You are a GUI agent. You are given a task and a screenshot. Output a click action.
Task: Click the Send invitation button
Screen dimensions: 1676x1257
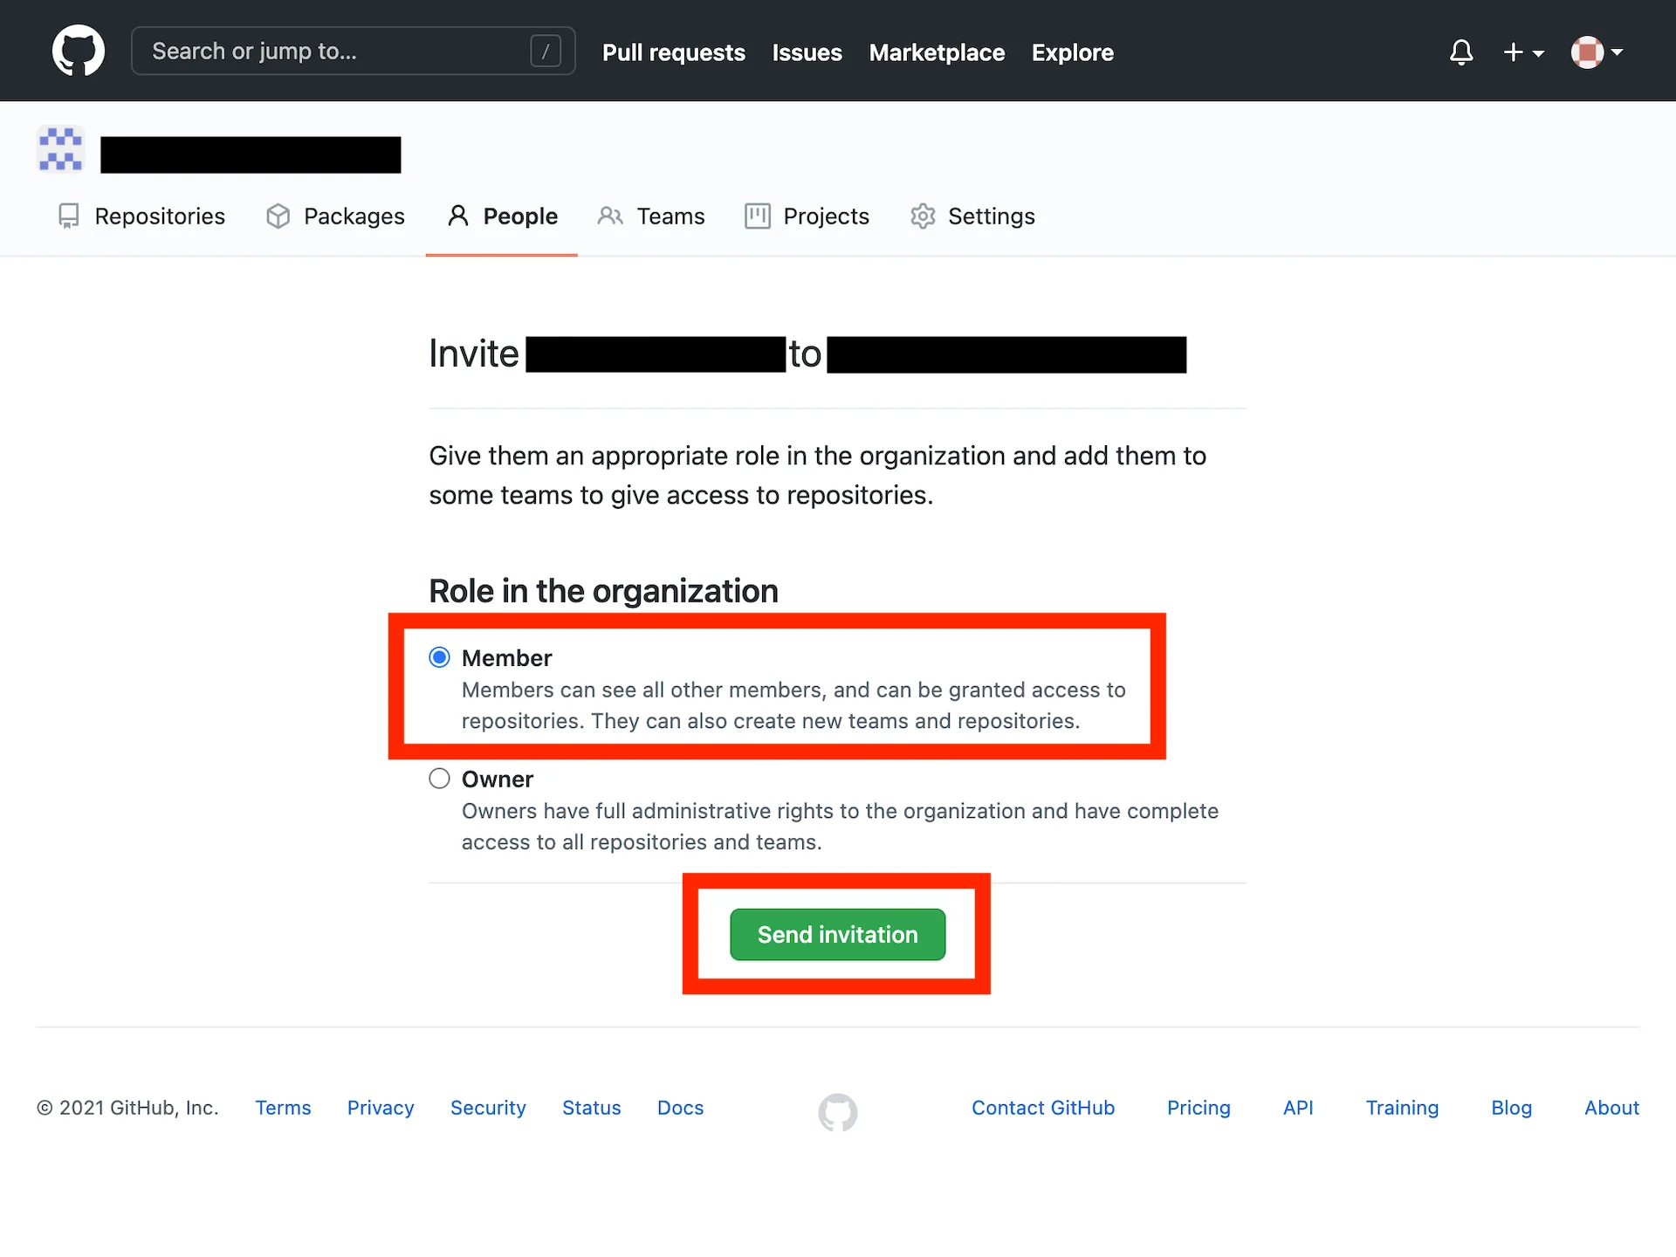tap(836, 934)
